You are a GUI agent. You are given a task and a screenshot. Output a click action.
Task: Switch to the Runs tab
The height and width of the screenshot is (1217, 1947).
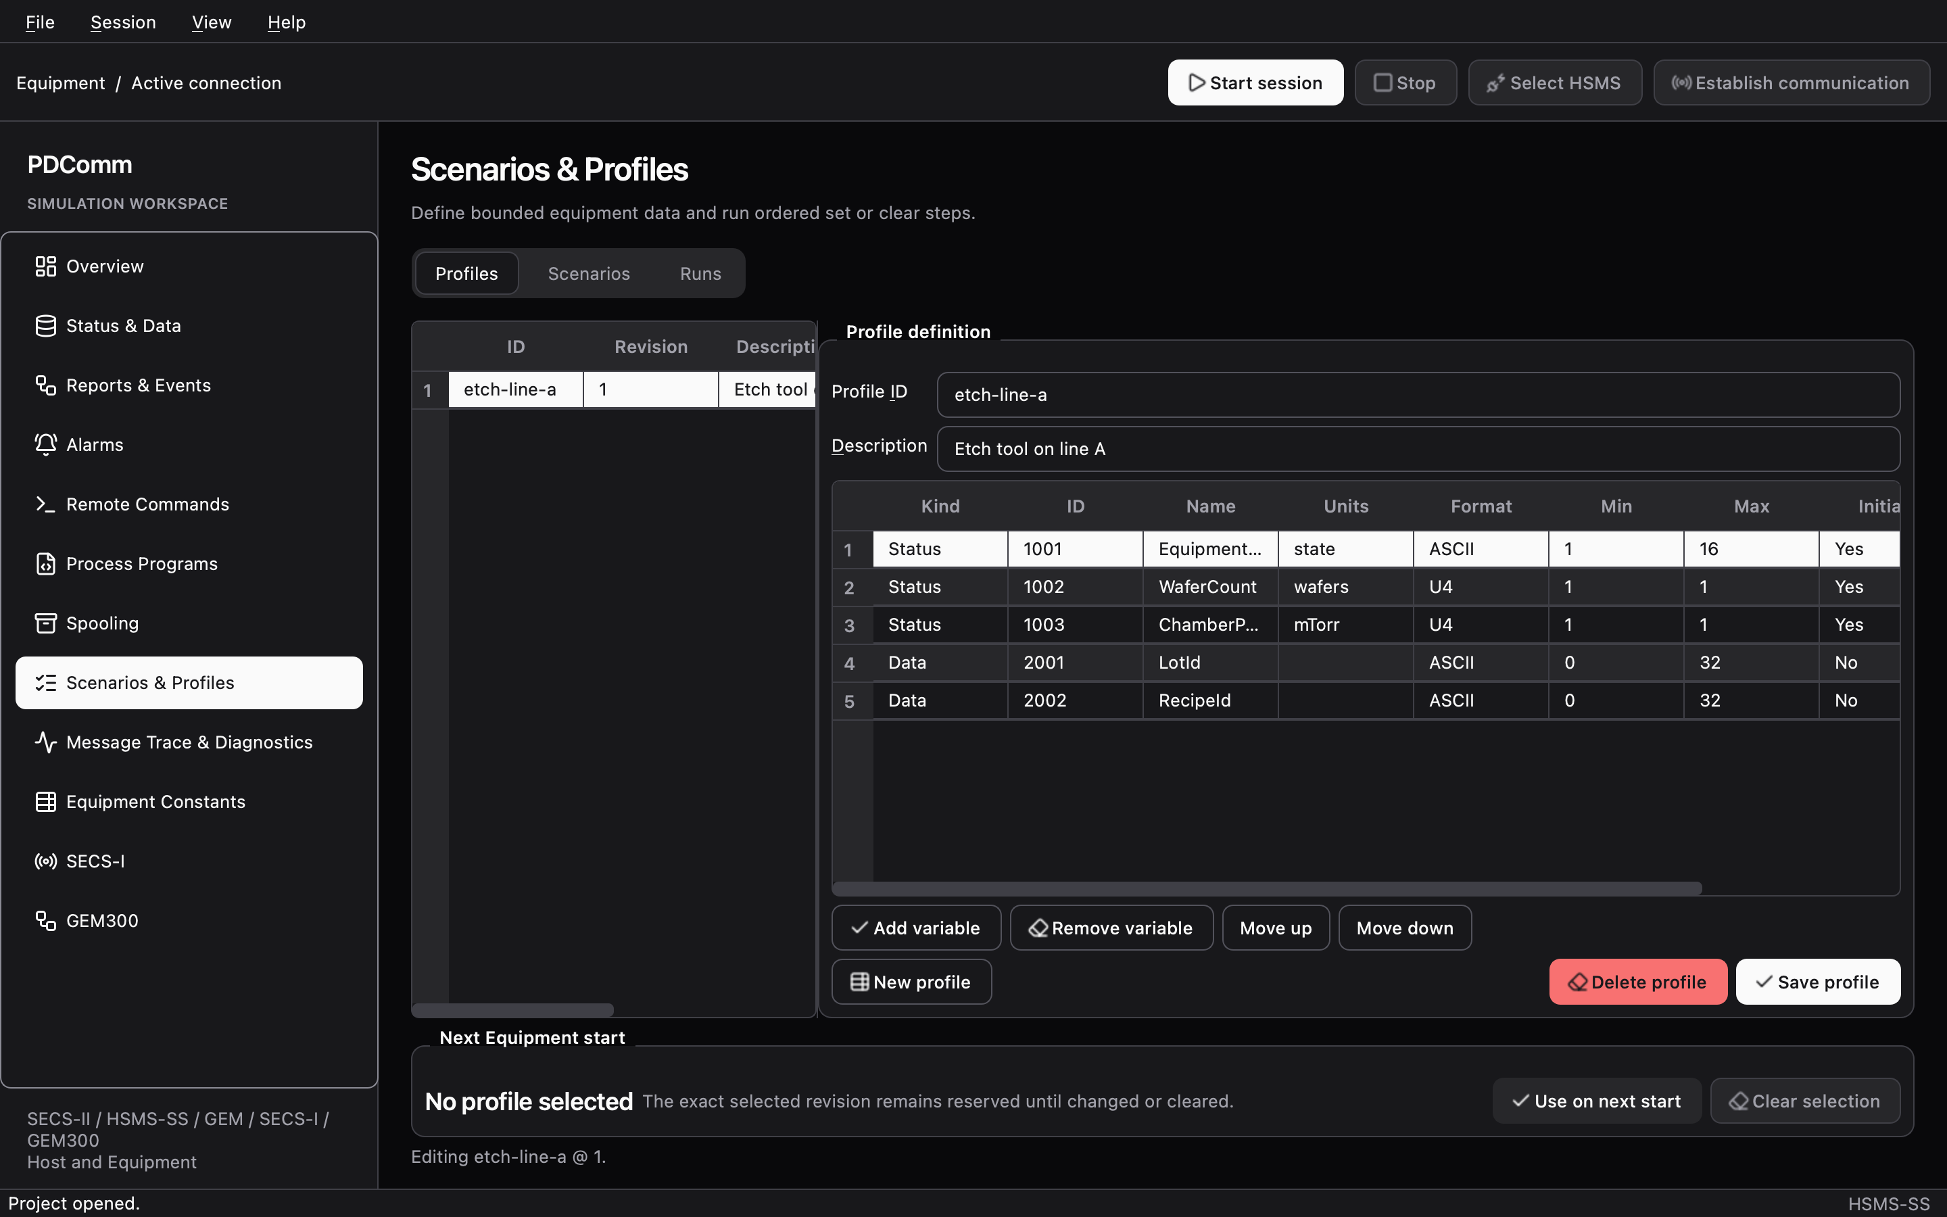pos(700,274)
